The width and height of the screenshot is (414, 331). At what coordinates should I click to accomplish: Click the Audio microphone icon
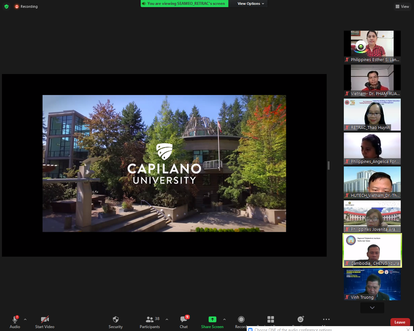pyautogui.click(x=15, y=320)
